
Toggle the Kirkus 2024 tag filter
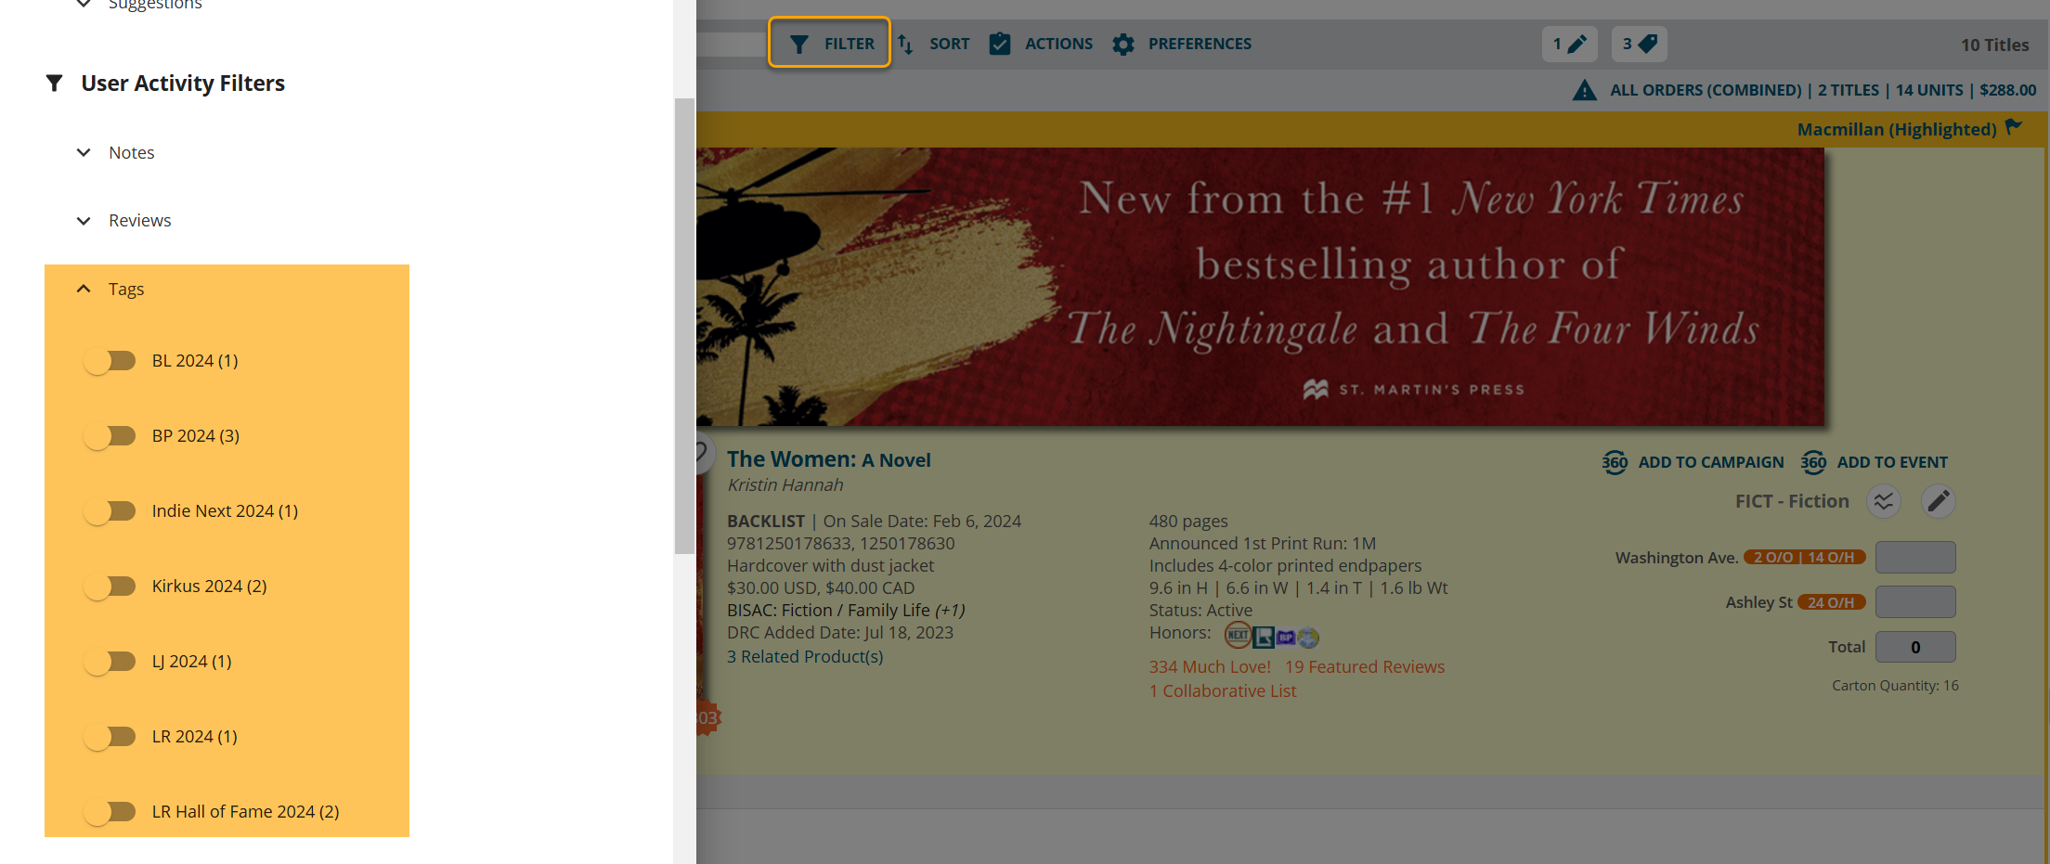pyautogui.click(x=110, y=587)
